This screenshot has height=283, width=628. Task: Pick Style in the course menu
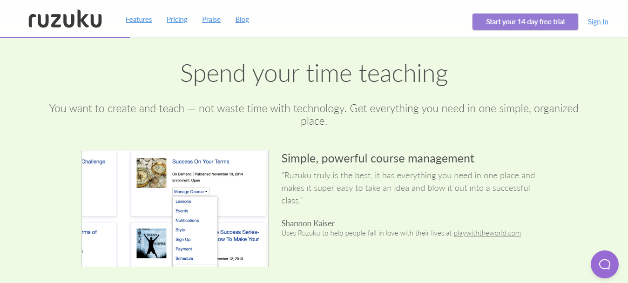coord(180,230)
